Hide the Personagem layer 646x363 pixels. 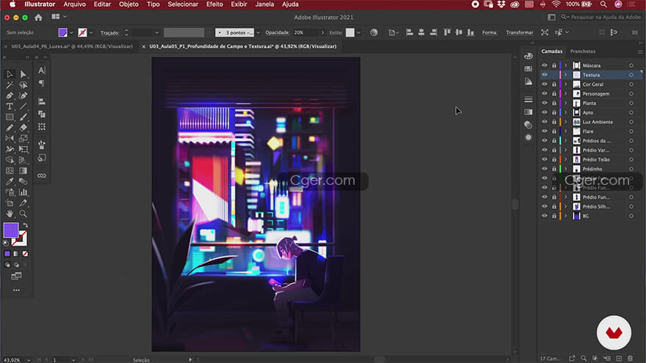tap(545, 94)
